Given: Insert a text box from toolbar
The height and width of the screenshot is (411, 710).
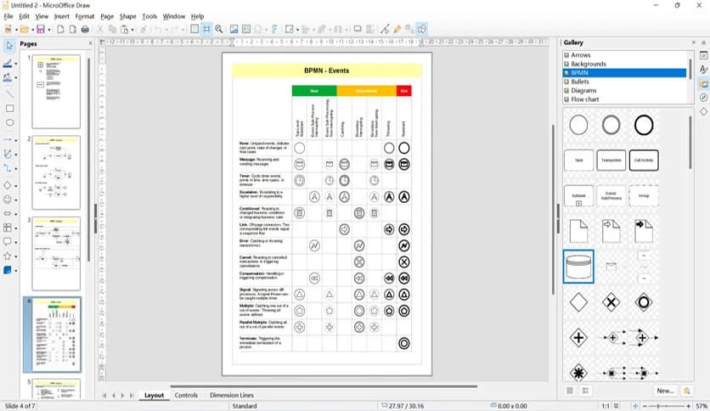Looking at the screenshot, I should [x=246, y=30].
